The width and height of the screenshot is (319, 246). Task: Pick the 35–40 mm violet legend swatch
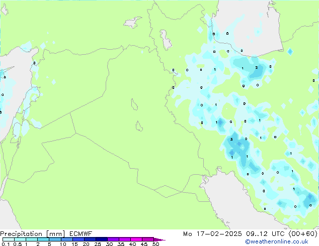[x=125, y=239]
